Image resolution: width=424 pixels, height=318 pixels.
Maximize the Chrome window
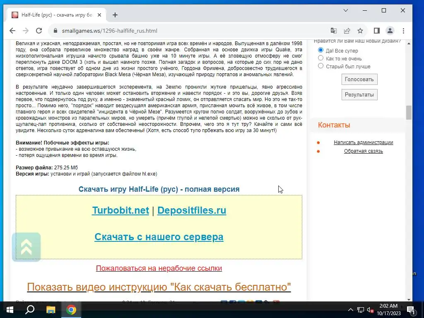pyautogui.click(x=384, y=10)
